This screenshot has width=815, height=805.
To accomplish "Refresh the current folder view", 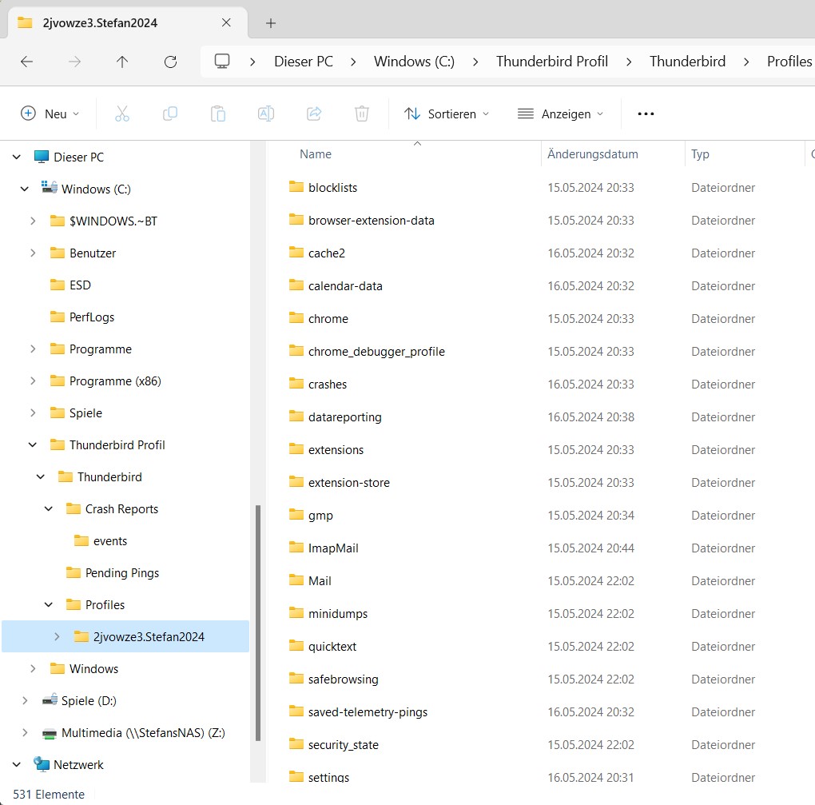I will click(169, 62).
